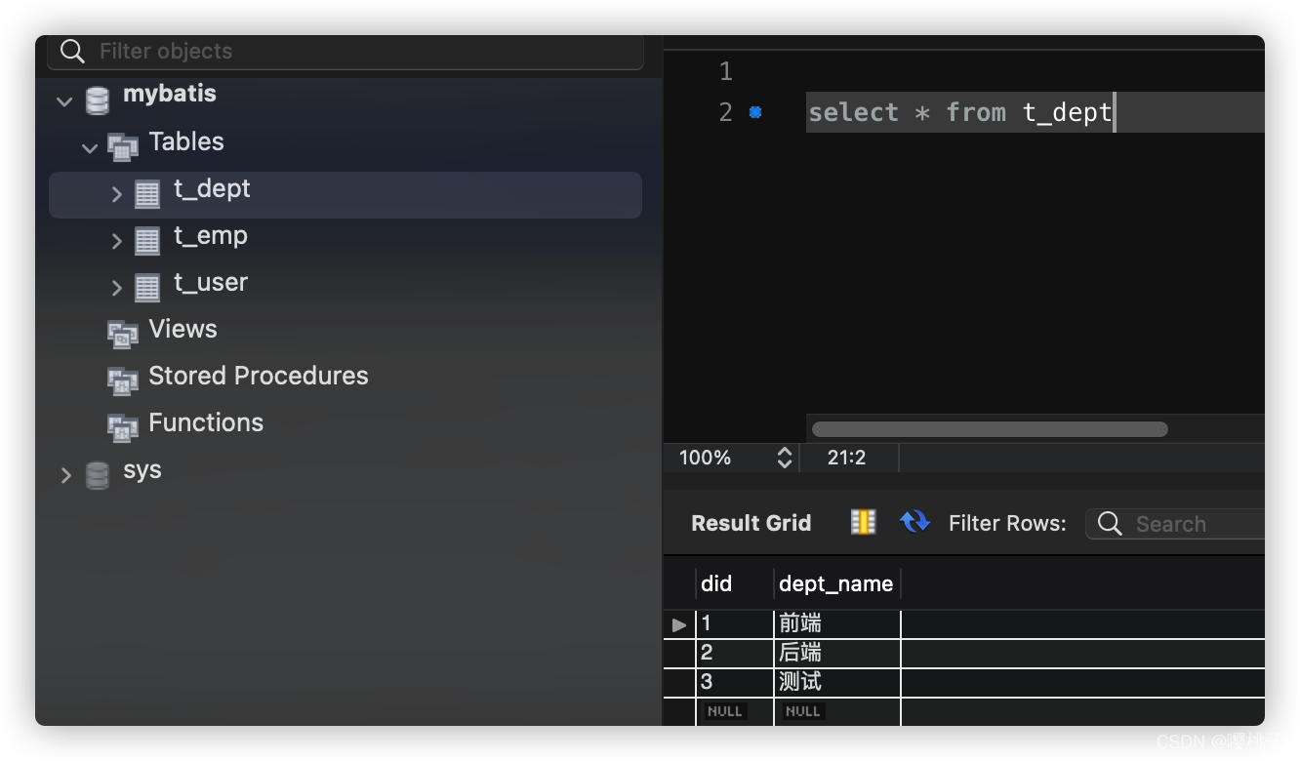Select did cell with value 1
This screenshot has width=1300, height=761.
735,624
